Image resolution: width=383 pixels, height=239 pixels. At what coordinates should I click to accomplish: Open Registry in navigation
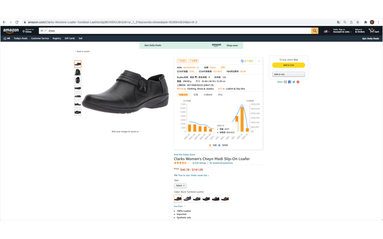coord(57,39)
